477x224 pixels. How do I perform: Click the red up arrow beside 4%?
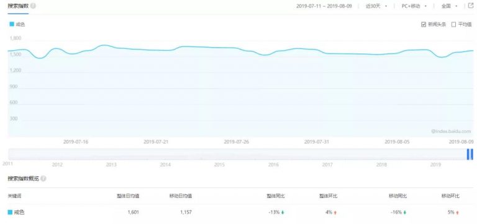click(335, 213)
